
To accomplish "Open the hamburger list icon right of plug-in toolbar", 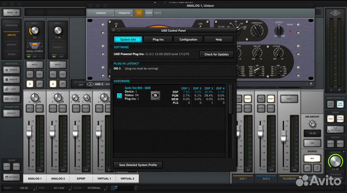I will pyautogui.click(x=318, y=12).
